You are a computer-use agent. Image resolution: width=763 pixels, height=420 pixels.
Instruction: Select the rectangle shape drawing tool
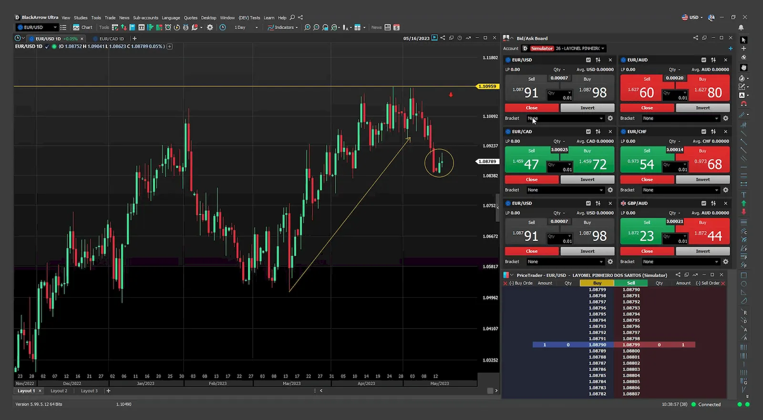[x=743, y=275]
